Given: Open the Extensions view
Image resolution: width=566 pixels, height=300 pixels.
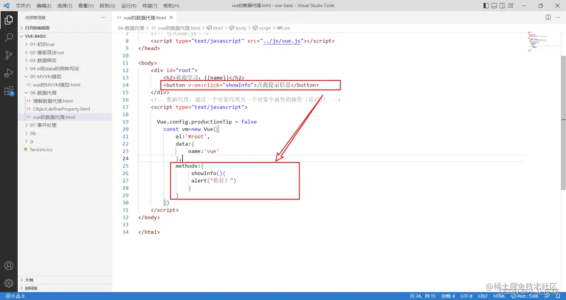Looking at the screenshot, I should [8, 91].
